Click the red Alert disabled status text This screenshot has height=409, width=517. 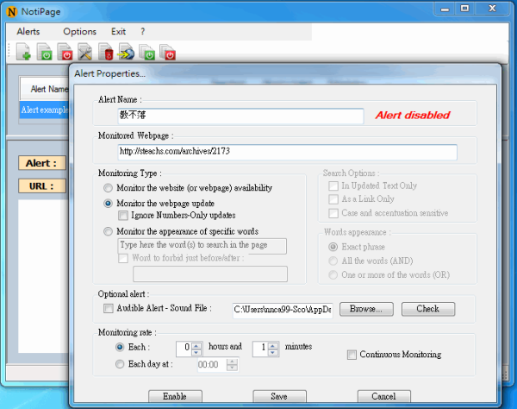[413, 116]
